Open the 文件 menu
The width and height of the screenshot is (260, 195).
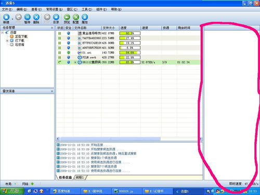[x=7, y=9]
